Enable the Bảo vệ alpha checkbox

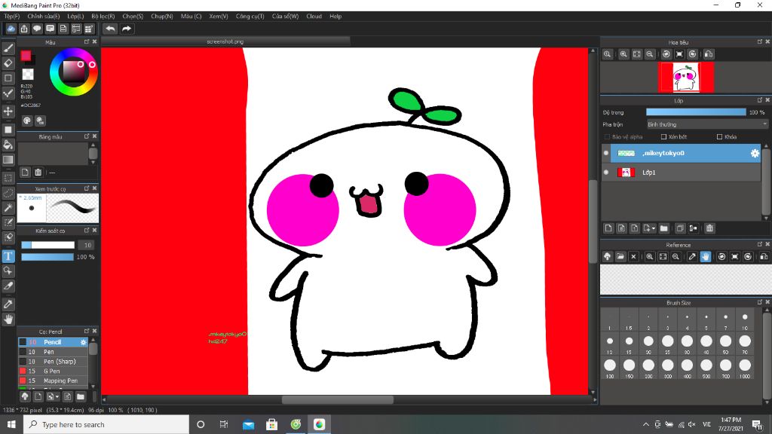(x=607, y=137)
